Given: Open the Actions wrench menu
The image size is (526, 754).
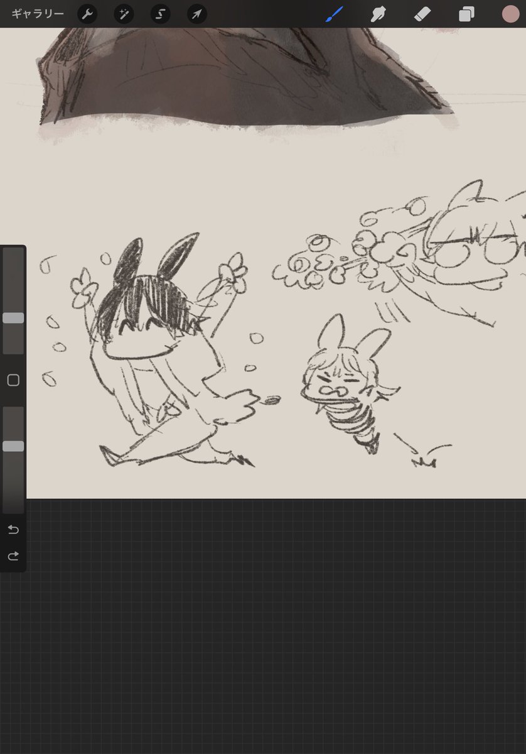Looking at the screenshot, I should coord(87,14).
